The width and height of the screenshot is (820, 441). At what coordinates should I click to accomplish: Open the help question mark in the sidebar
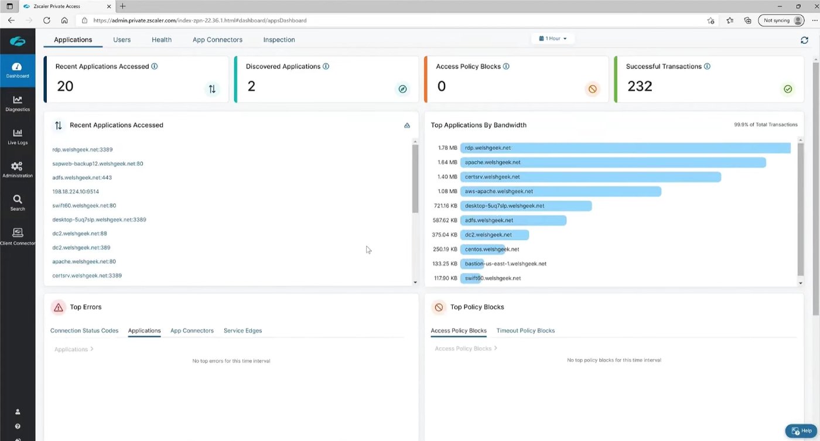(18, 426)
